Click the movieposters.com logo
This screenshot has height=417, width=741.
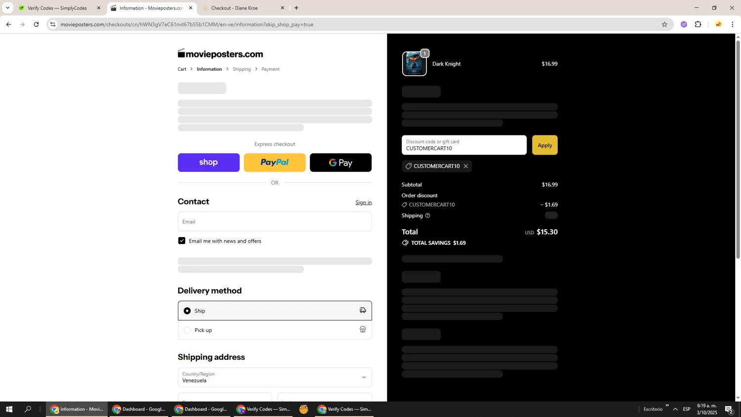220,54
